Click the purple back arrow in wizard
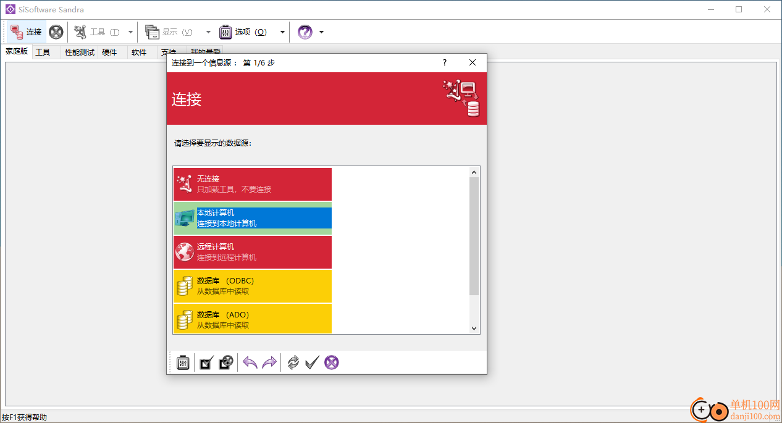The width and height of the screenshot is (782, 423). [x=250, y=362]
